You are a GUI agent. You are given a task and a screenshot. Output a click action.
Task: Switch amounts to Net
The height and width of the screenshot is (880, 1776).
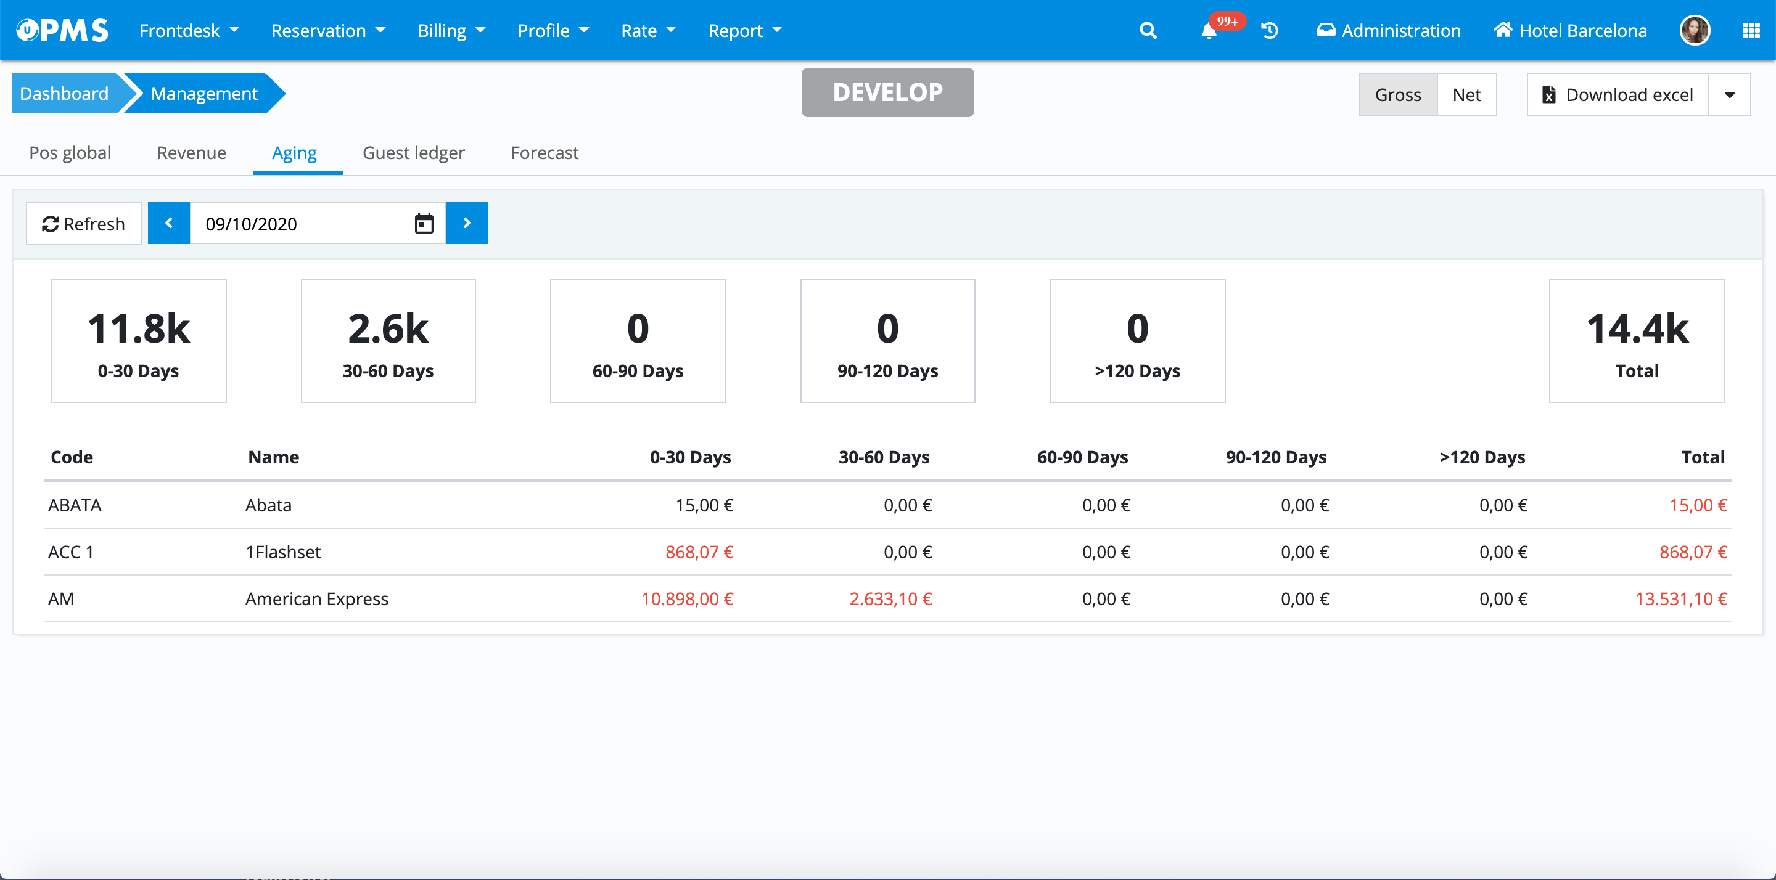click(1466, 95)
